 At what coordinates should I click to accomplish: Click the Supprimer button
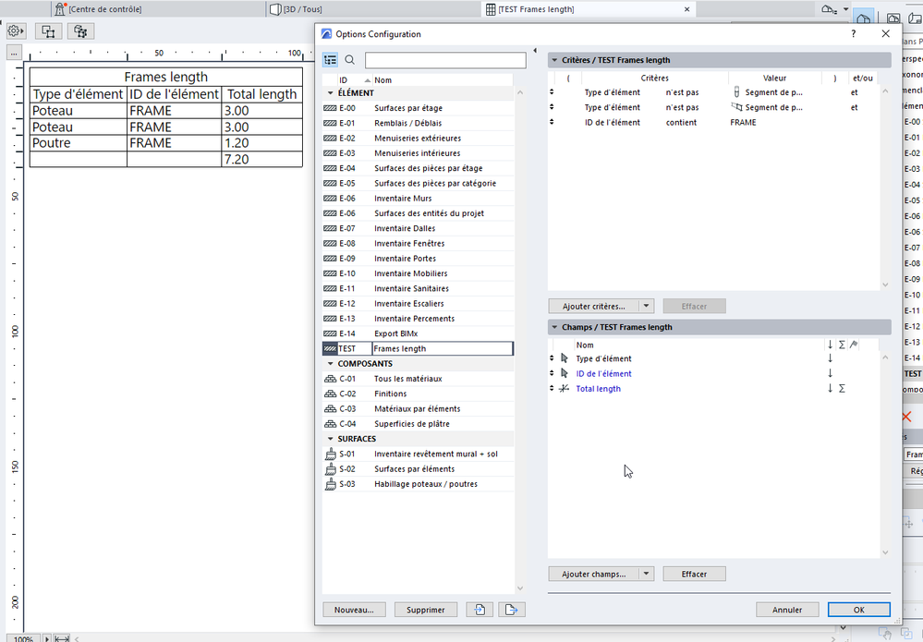point(426,610)
